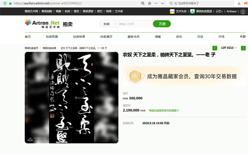Expand the address bar dropdown chevron
Viewport: 248px width, 155px height.
[162, 3]
